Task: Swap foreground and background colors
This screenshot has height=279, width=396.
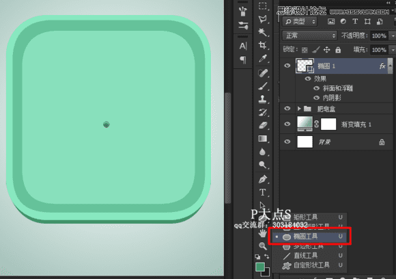Action: click(x=267, y=256)
